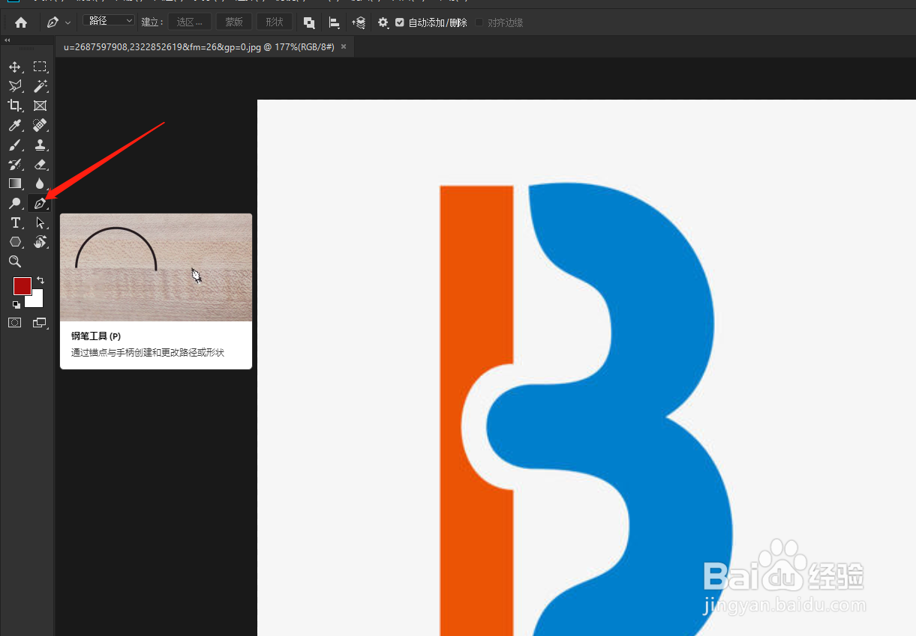Image resolution: width=916 pixels, height=636 pixels.
Task: Toggle Quick Mask mode
Action: (x=14, y=323)
